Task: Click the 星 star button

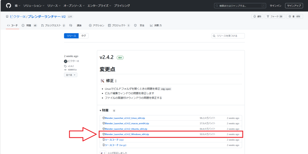Action: tap(294, 17)
